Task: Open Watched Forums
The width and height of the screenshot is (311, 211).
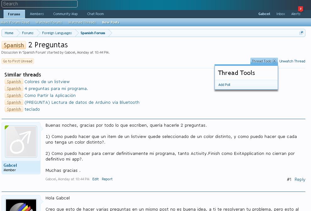Action: point(49,22)
